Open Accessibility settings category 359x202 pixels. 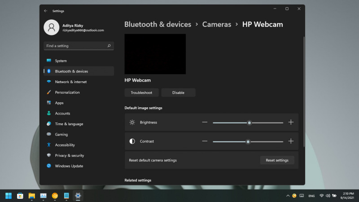click(x=79, y=145)
